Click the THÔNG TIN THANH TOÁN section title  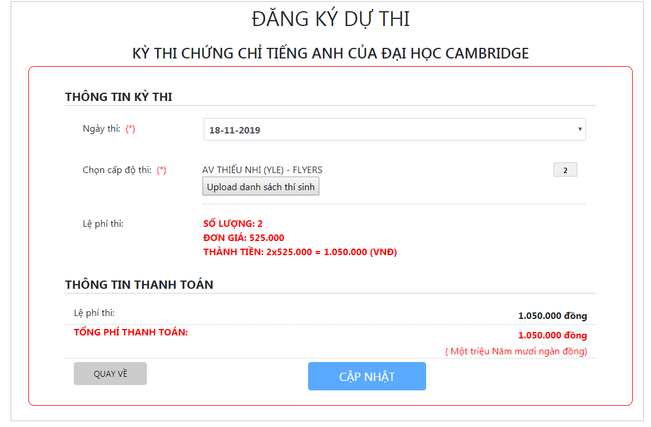tap(139, 285)
